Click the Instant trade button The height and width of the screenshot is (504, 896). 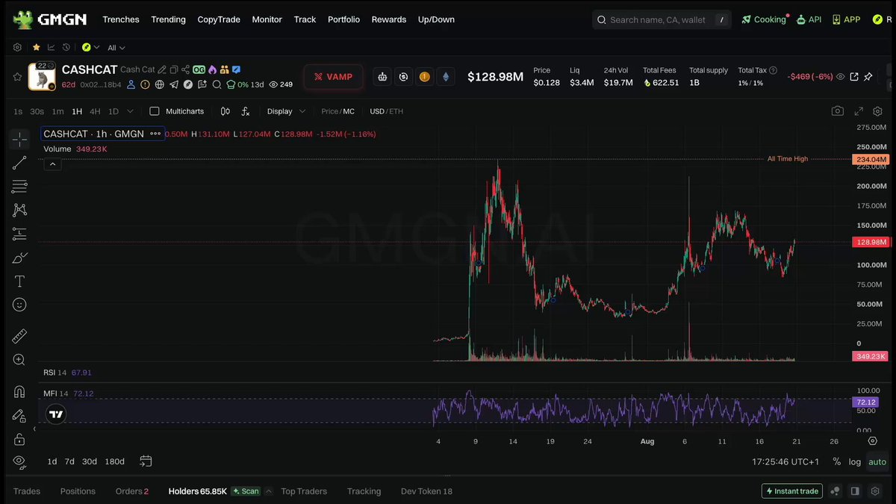pos(792,491)
